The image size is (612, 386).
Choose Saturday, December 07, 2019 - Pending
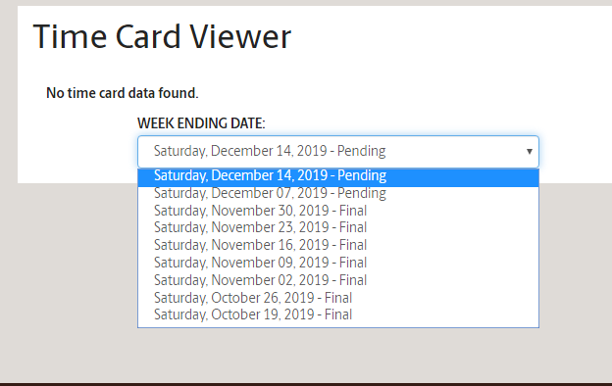point(338,193)
